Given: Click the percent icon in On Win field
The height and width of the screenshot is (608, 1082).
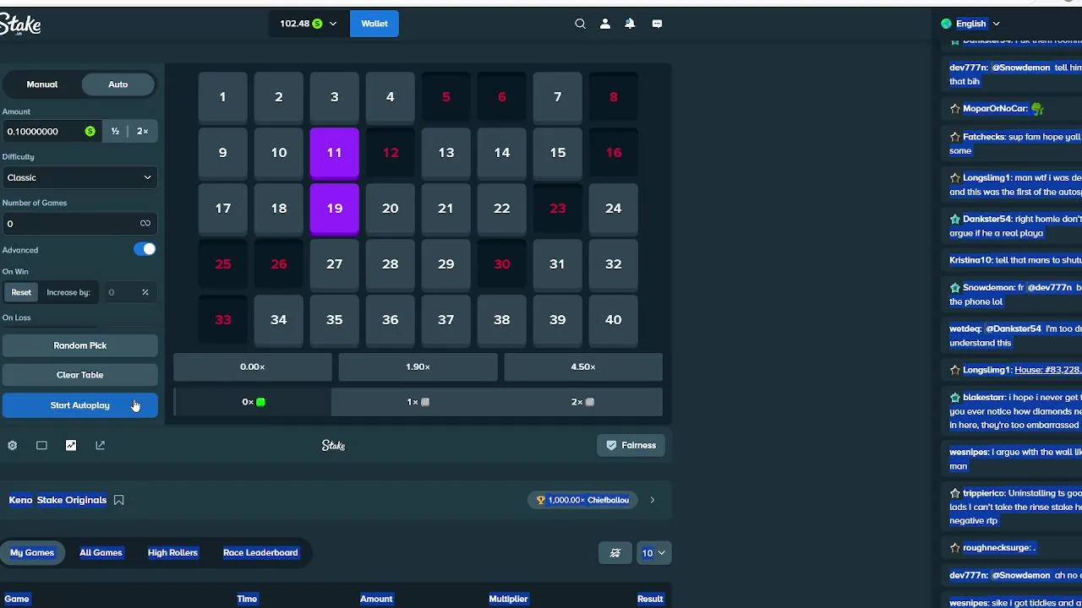Looking at the screenshot, I should point(145,292).
